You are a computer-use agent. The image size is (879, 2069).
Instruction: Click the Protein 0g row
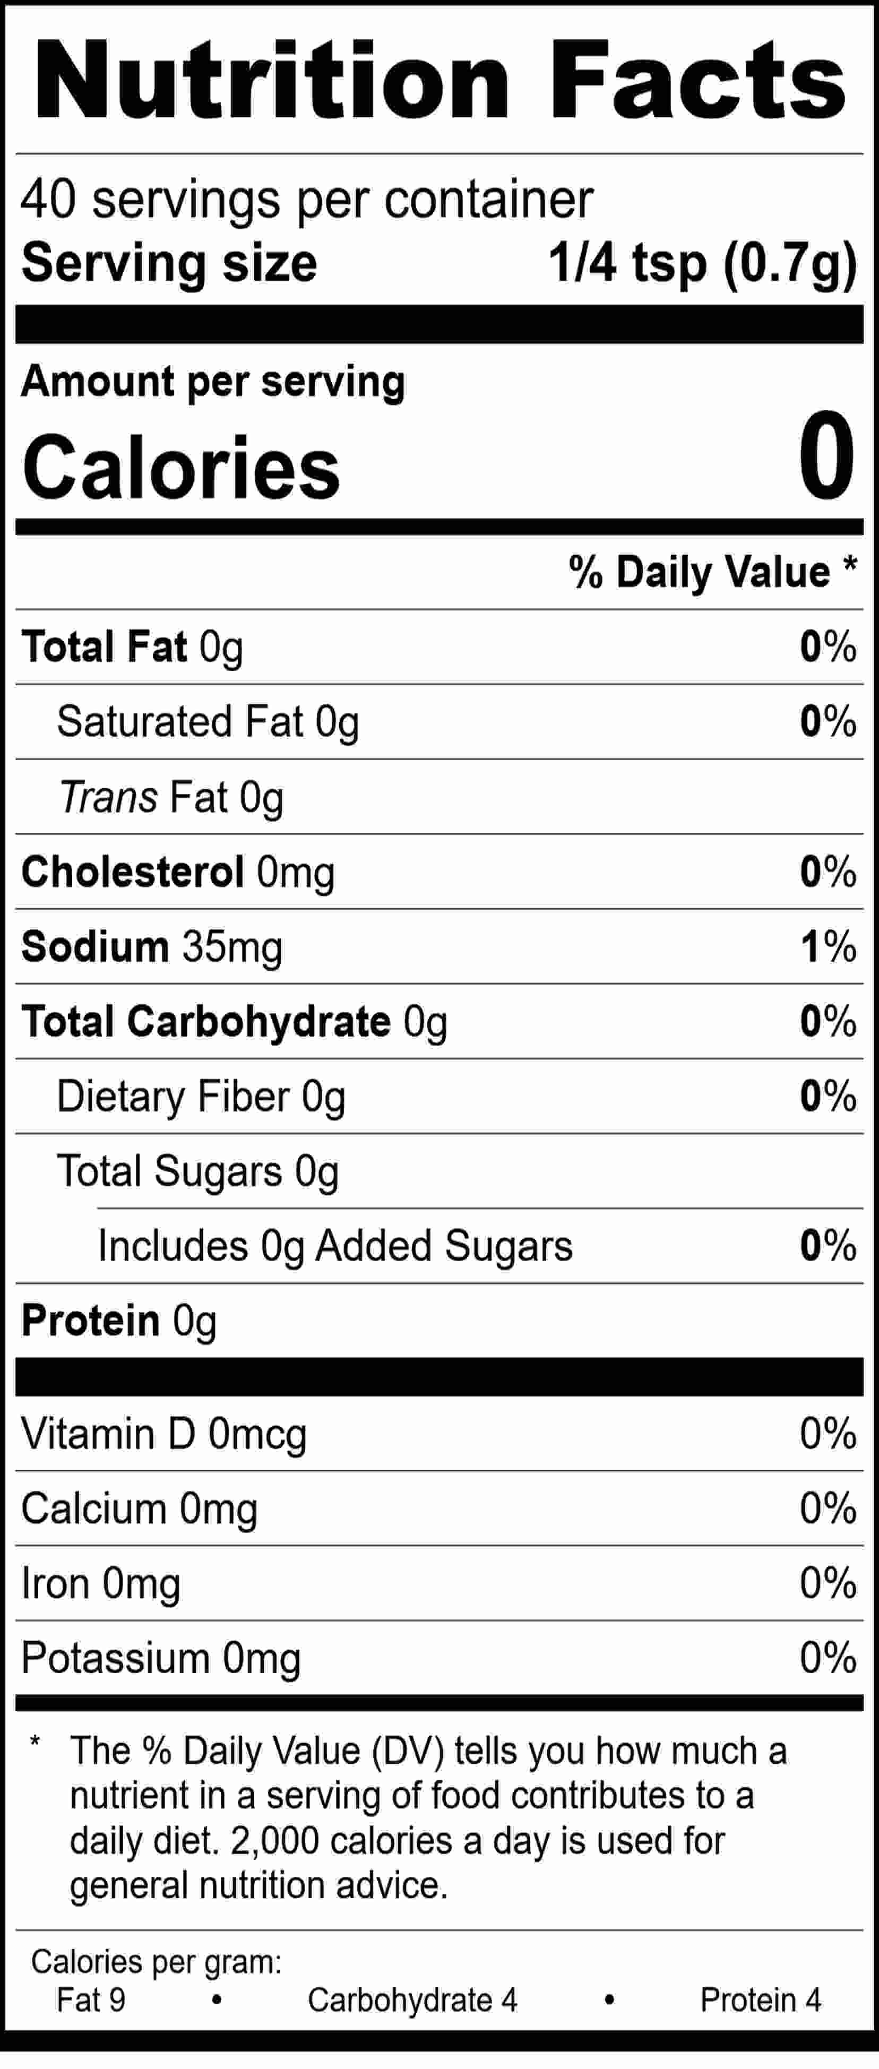(x=119, y=1321)
